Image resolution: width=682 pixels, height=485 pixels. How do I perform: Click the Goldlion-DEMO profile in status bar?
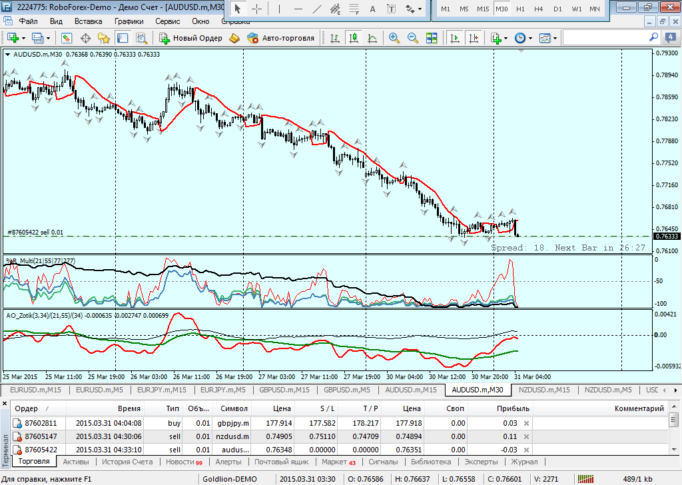230,479
